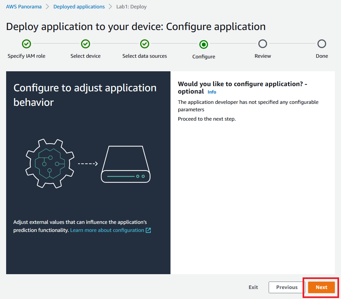Navigate to Deployed applications breadcrumb
This screenshot has width=341, height=299.
tap(79, 7)
